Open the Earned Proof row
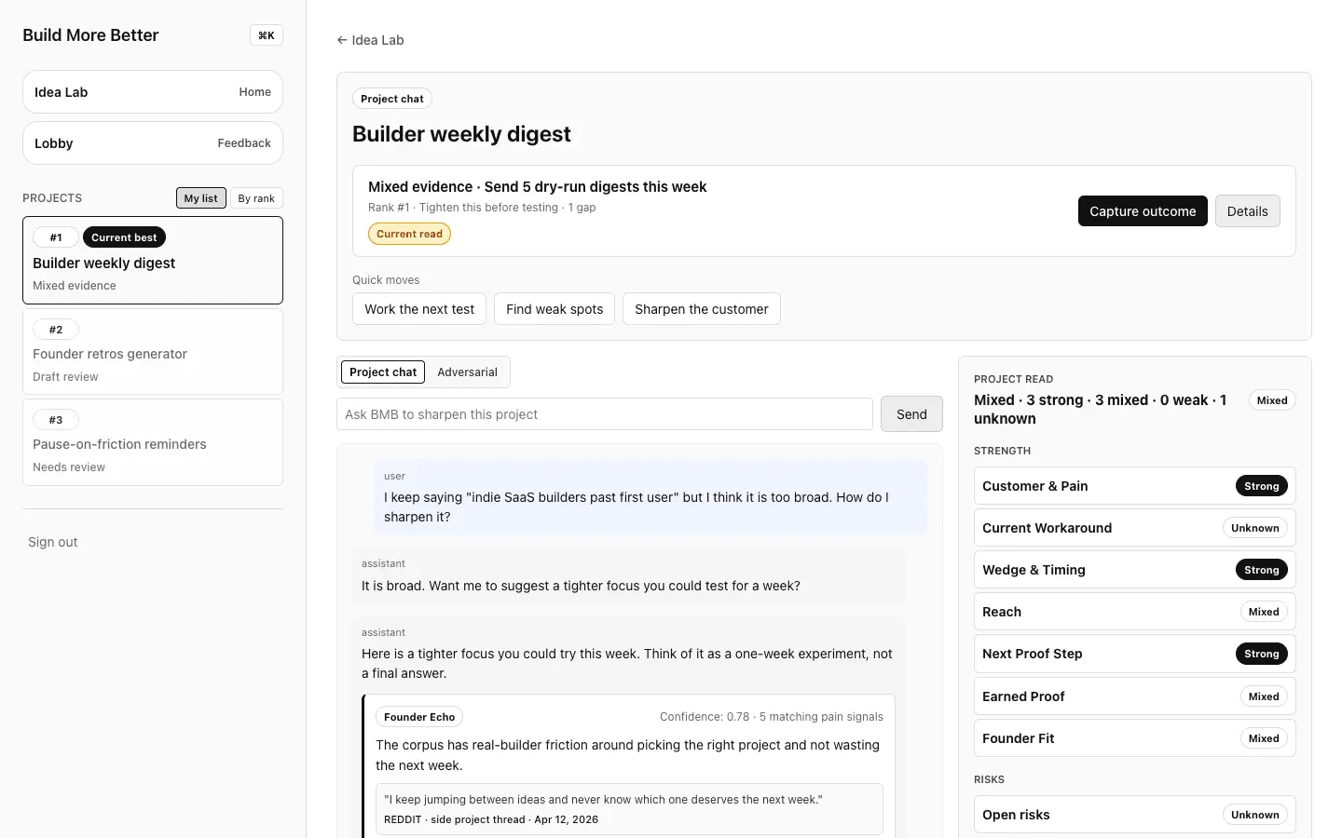1342x838 pixels. point(1135,696)
